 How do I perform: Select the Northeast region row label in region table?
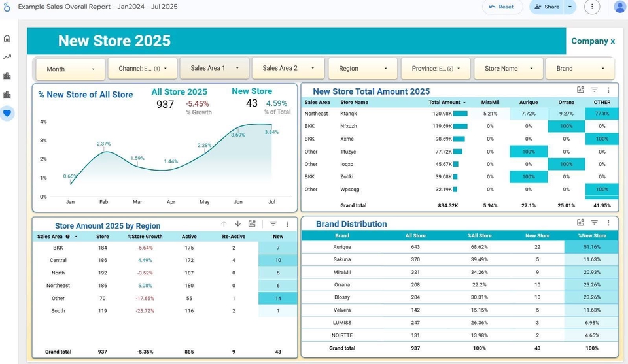pos(58,286)
